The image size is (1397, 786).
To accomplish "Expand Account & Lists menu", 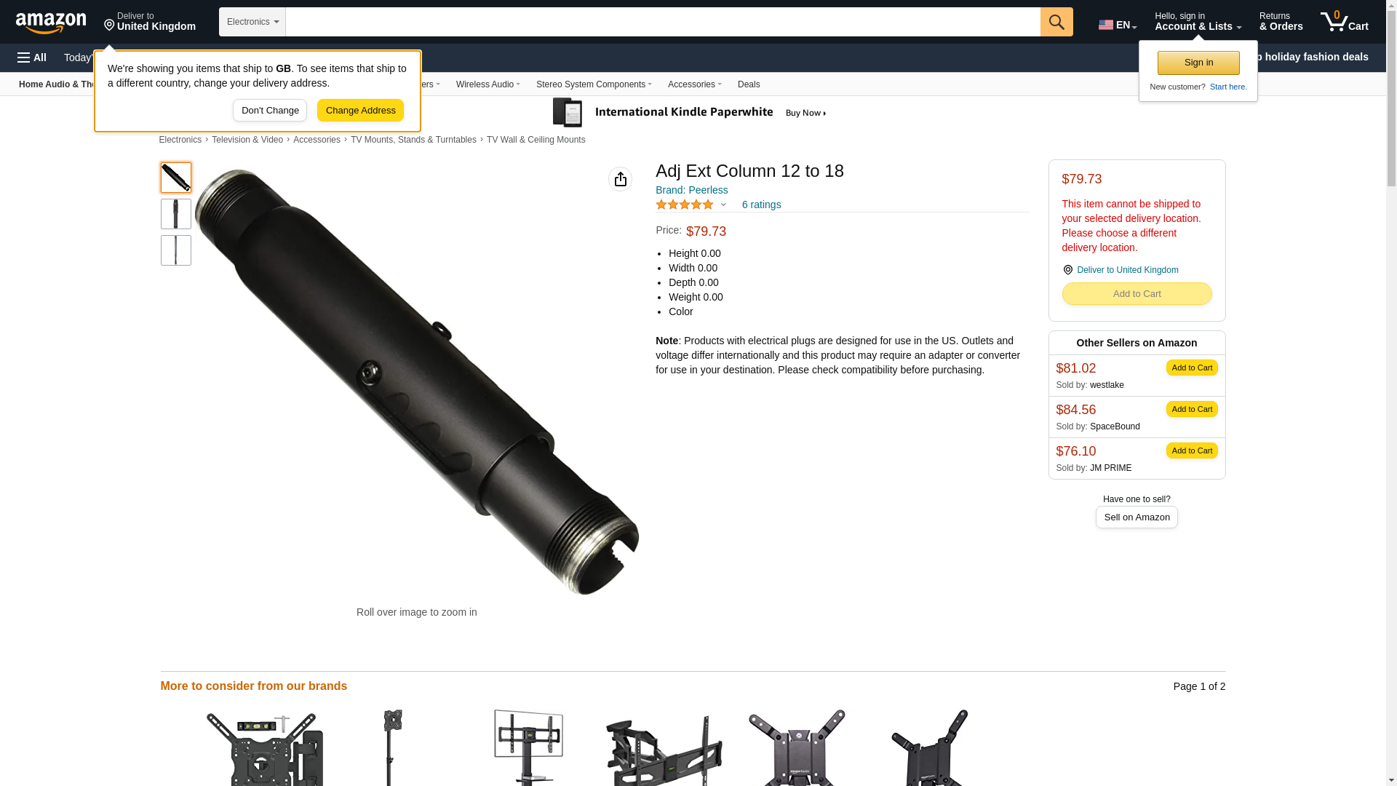I will pyautogui.click(x=1198, y=22).
